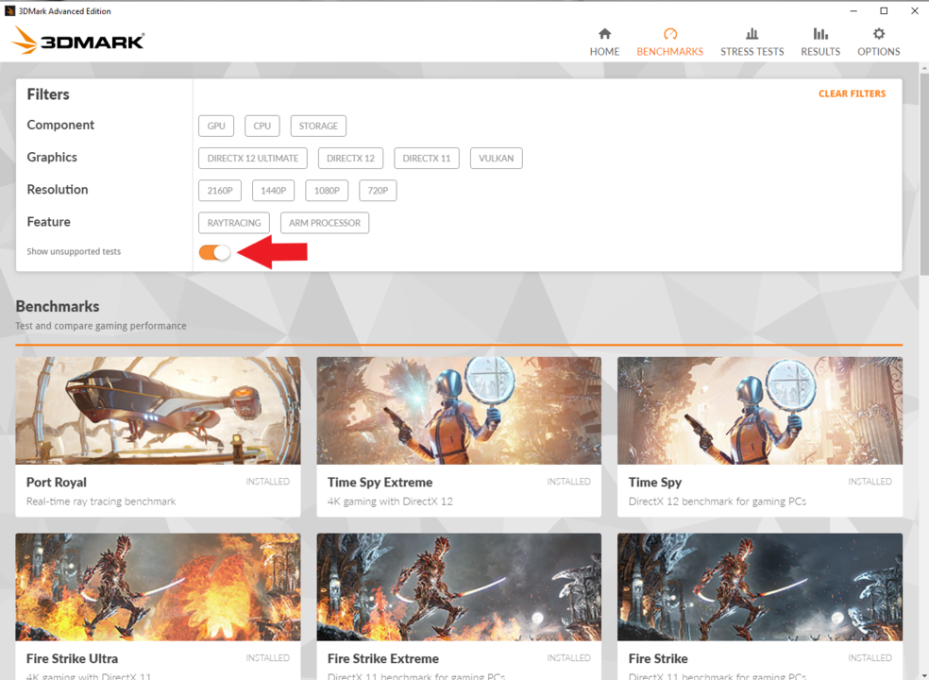The image size is (929, 680).
Task: Enable the Raytracing feature filter
Action: [233, 223]
